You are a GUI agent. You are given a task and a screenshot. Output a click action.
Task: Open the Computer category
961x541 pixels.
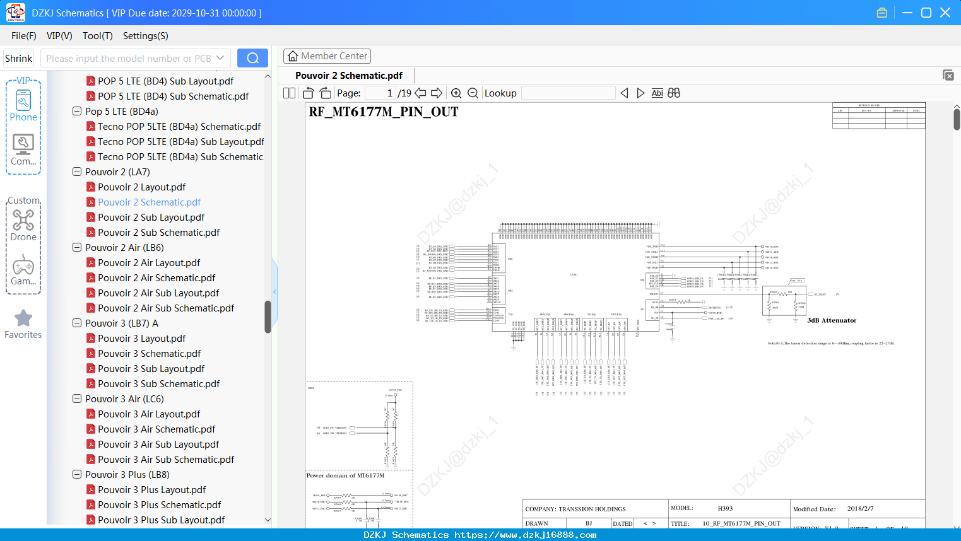point(23,150)
